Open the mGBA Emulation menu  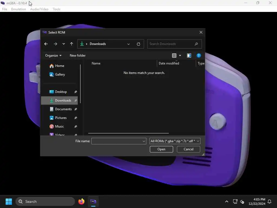click(19, 9)
